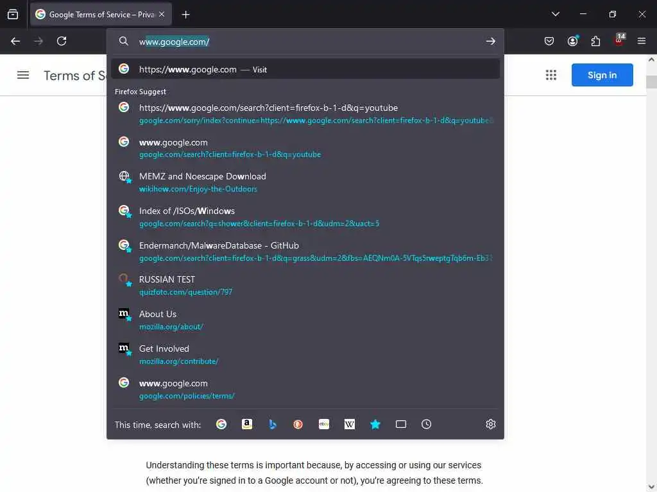
Task: Search this time with Bing icon
Action: pos(272,424)
